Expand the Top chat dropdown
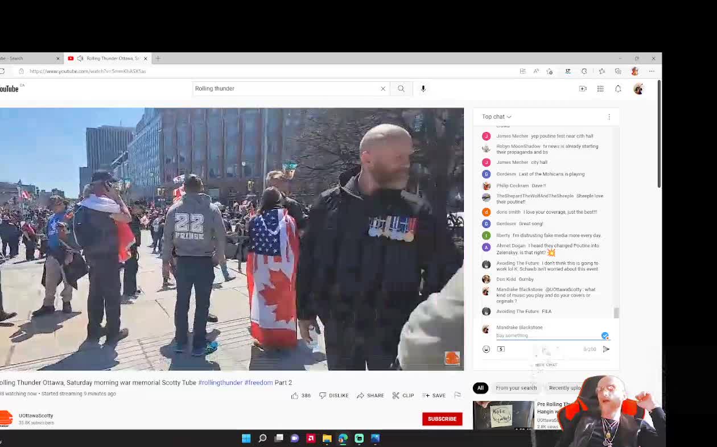Screen dimensions: 717x447 [x=497, y=117]
